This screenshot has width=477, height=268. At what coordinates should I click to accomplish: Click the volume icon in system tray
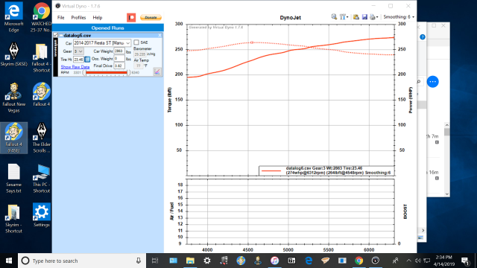(418, 261)
